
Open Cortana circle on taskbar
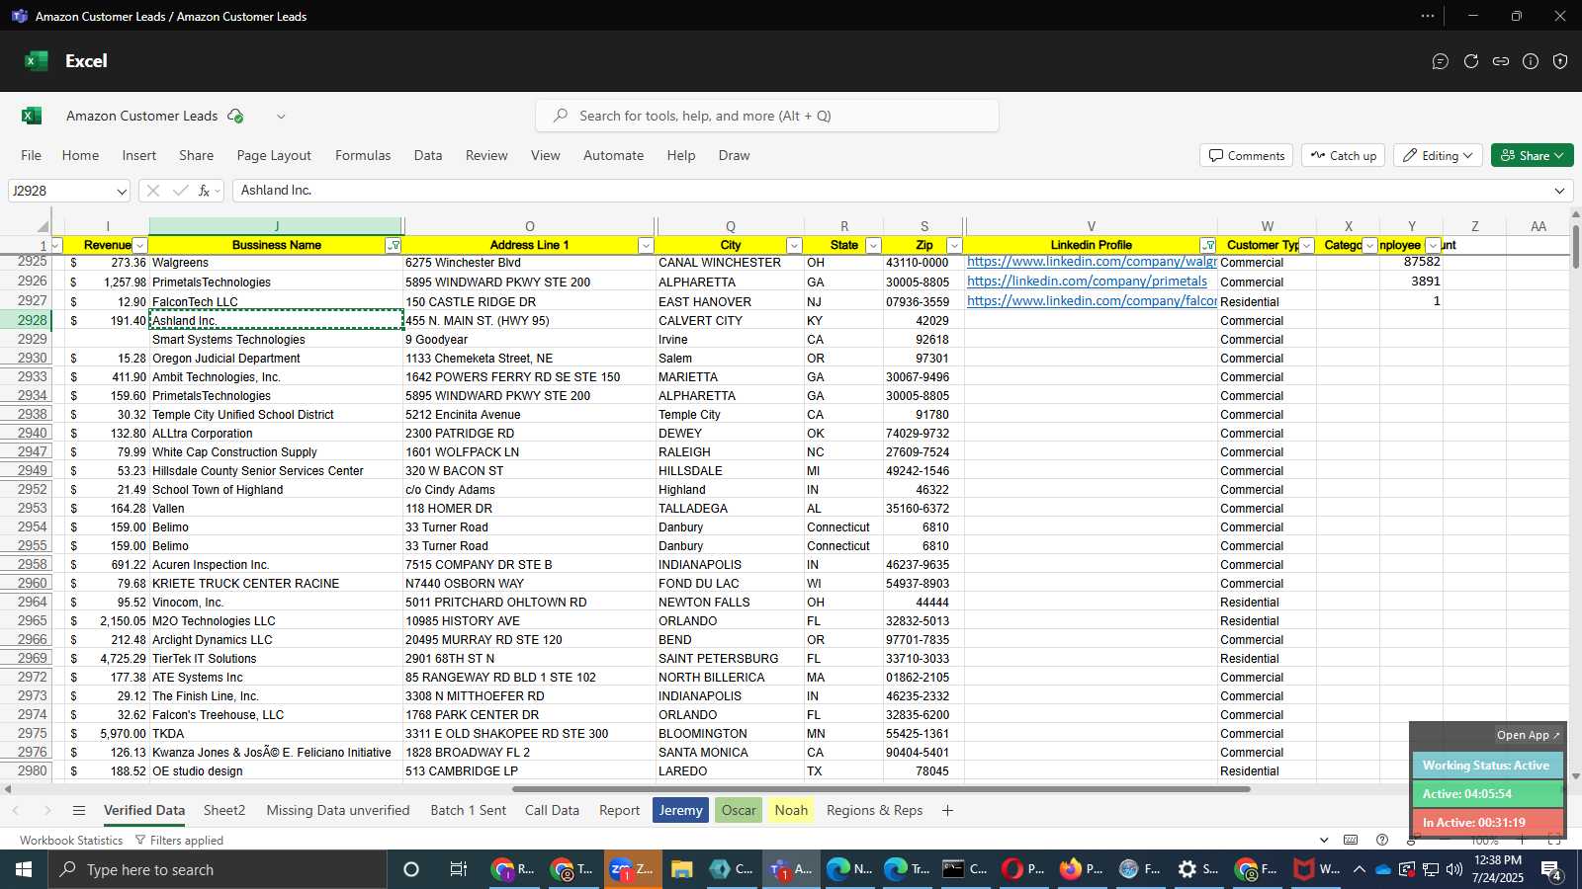[x=411, y=869]
